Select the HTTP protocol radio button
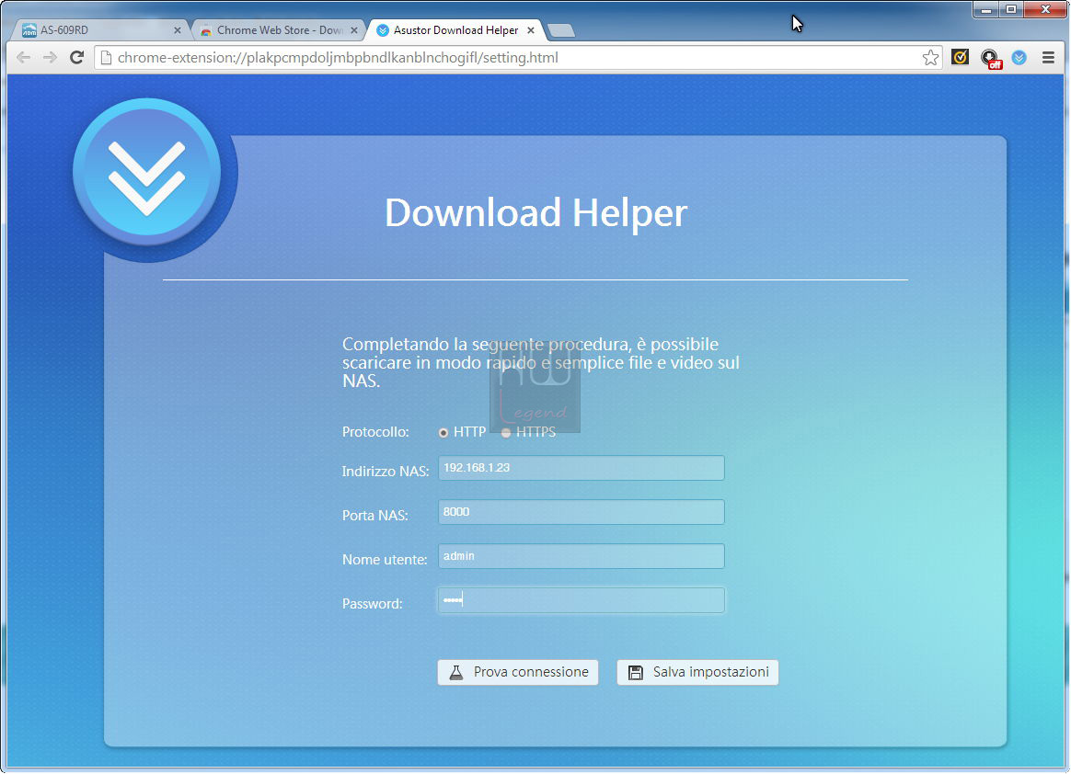1071x774 pixels. 443,433
